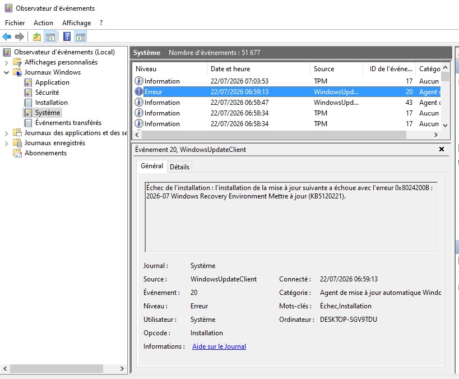Image resolution: width=459 pixels, height=379 pixels.
Task: Open the Action menu
Action: click(43, 23)
